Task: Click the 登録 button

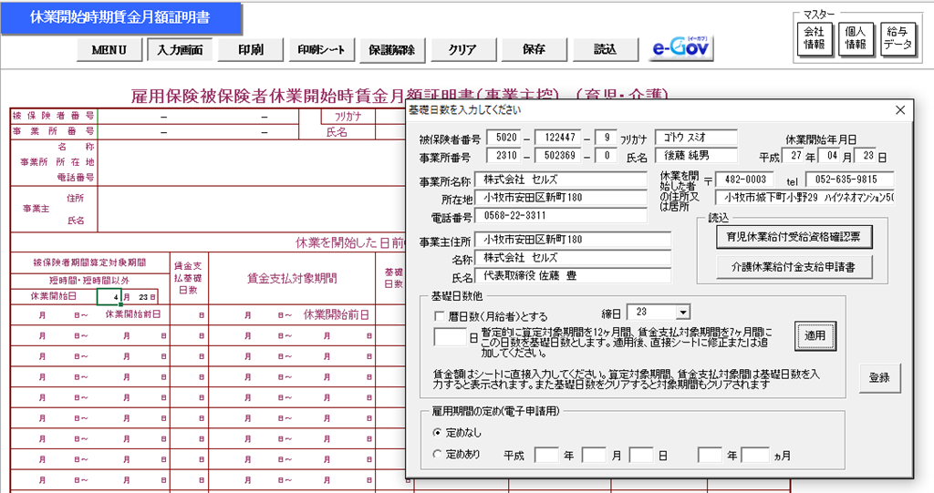Action: [879, 377]
